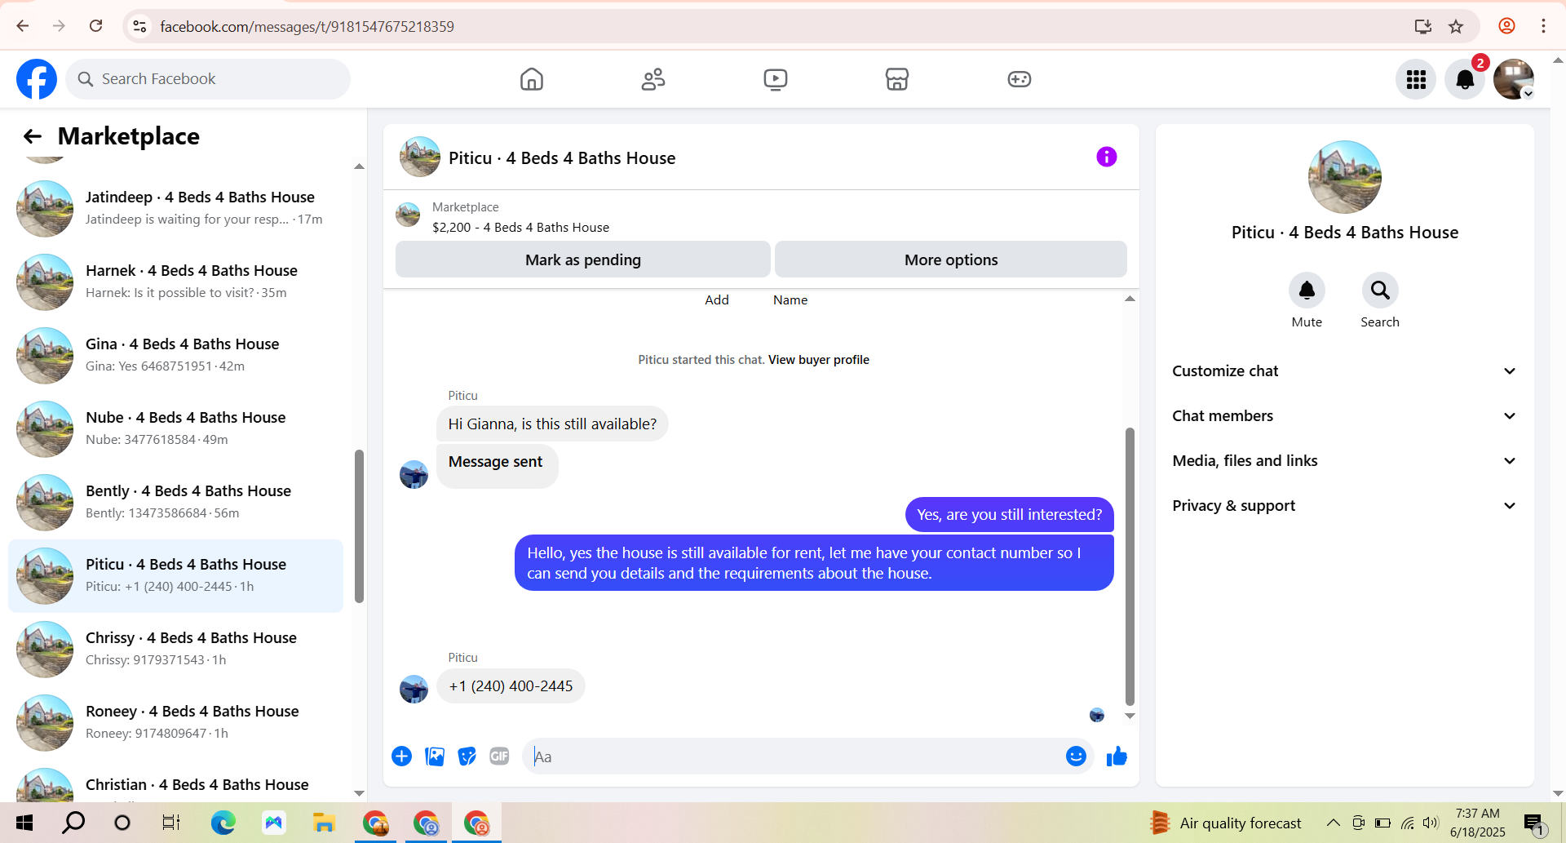The height and width of the screenshot is (843, 1566).
Task: Expand Media, files and links section
Action: 1345,461
